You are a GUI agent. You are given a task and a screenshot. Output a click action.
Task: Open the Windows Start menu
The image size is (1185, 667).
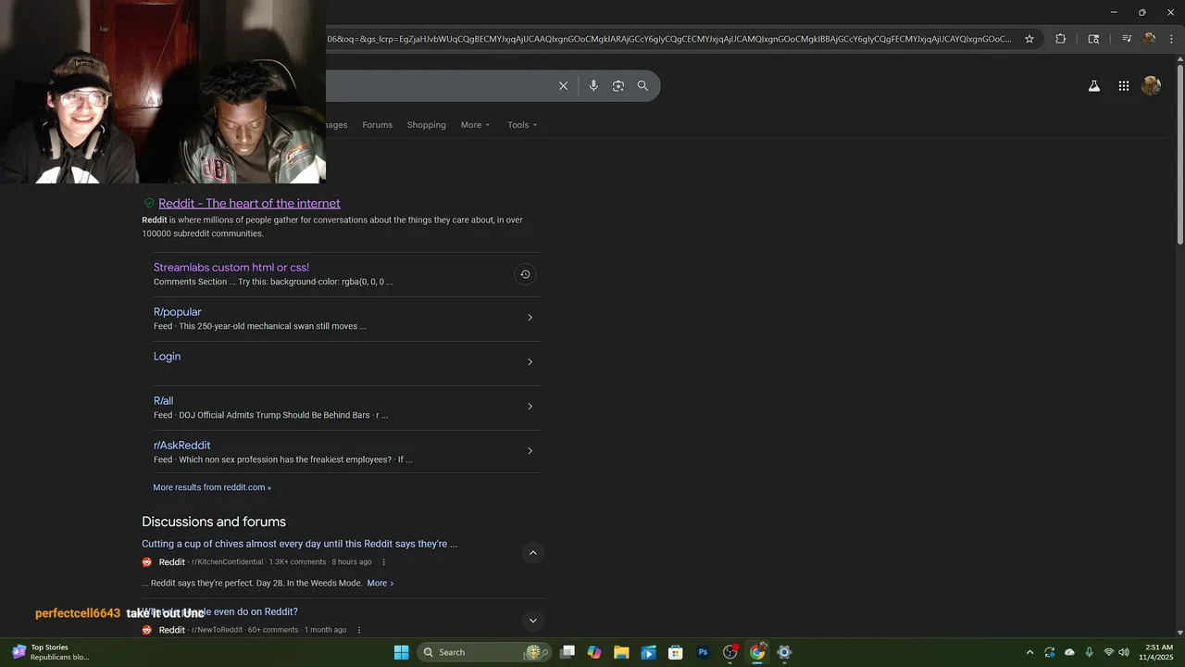click(401, 652)
